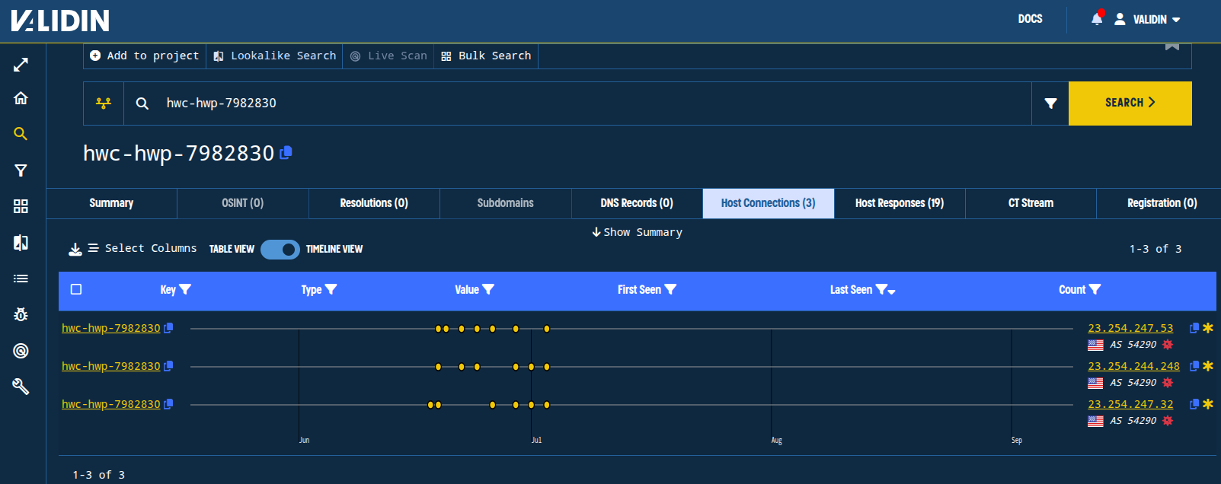Open IP link 23.254.247.53

point(1130,328)
